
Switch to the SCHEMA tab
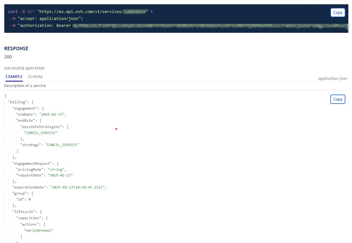point(35,77)
